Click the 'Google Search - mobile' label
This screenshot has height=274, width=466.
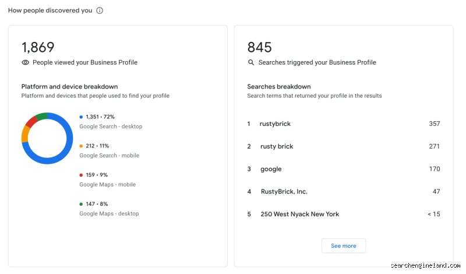pos(110,156)
